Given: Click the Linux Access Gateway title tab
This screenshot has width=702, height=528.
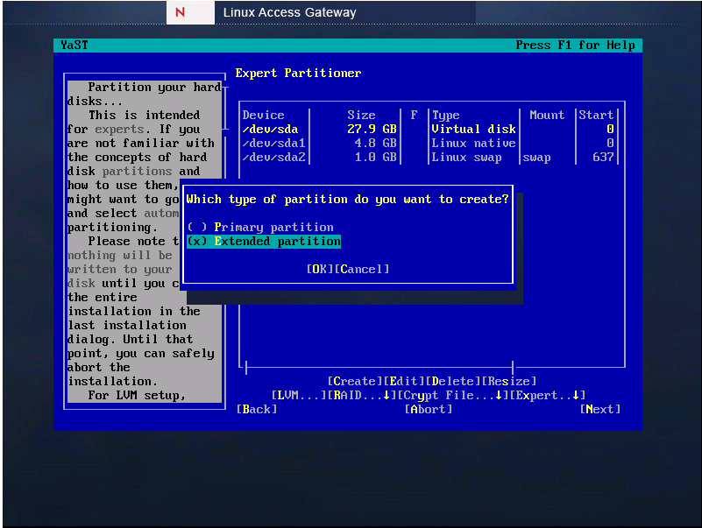Looking at the screenshot, I should [x=289, y=12].
